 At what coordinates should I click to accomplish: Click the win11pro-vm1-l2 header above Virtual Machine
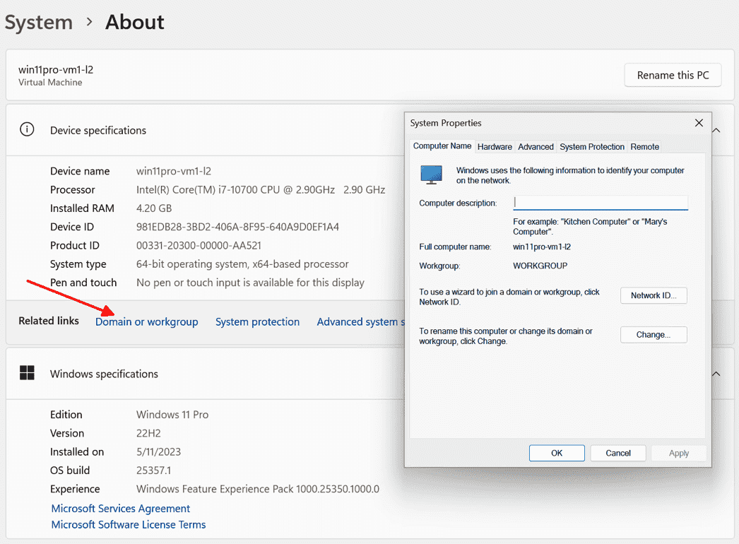(56, 70)
